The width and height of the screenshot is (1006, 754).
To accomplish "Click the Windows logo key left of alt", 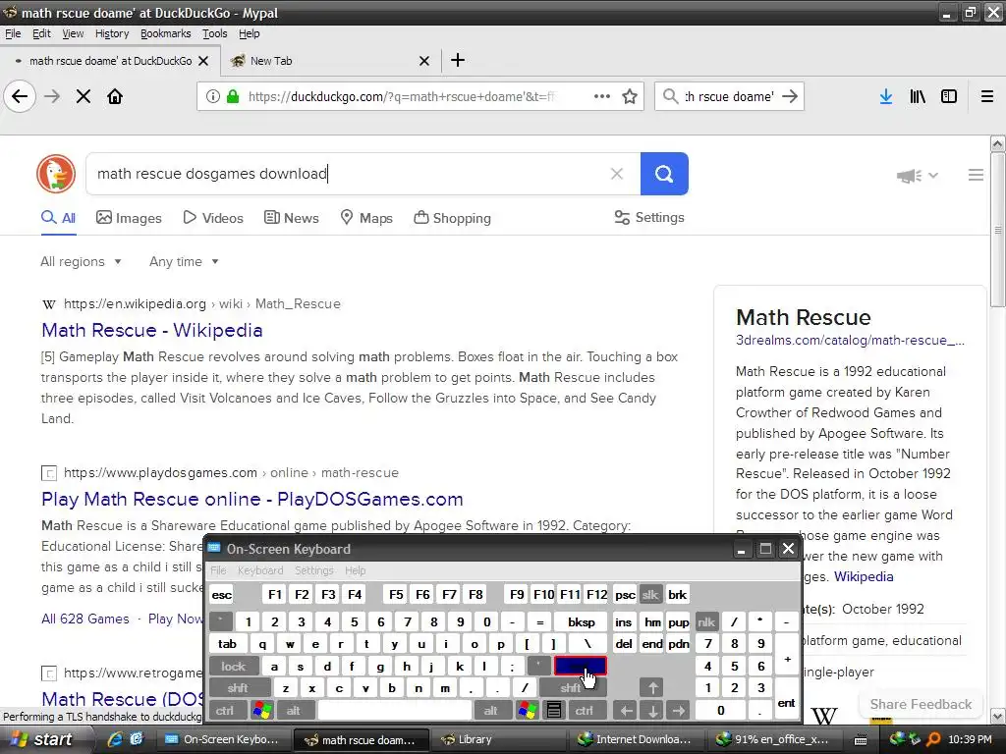I will pyautogui.click(x=262, y=711).
